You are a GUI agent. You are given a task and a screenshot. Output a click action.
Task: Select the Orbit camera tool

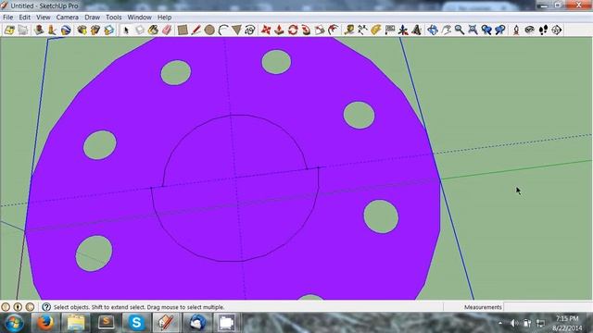coord(433,30)
